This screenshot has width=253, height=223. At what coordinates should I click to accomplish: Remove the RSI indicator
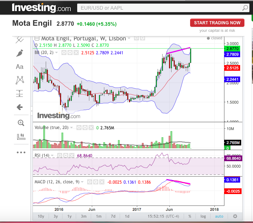(x=71, y=155)
